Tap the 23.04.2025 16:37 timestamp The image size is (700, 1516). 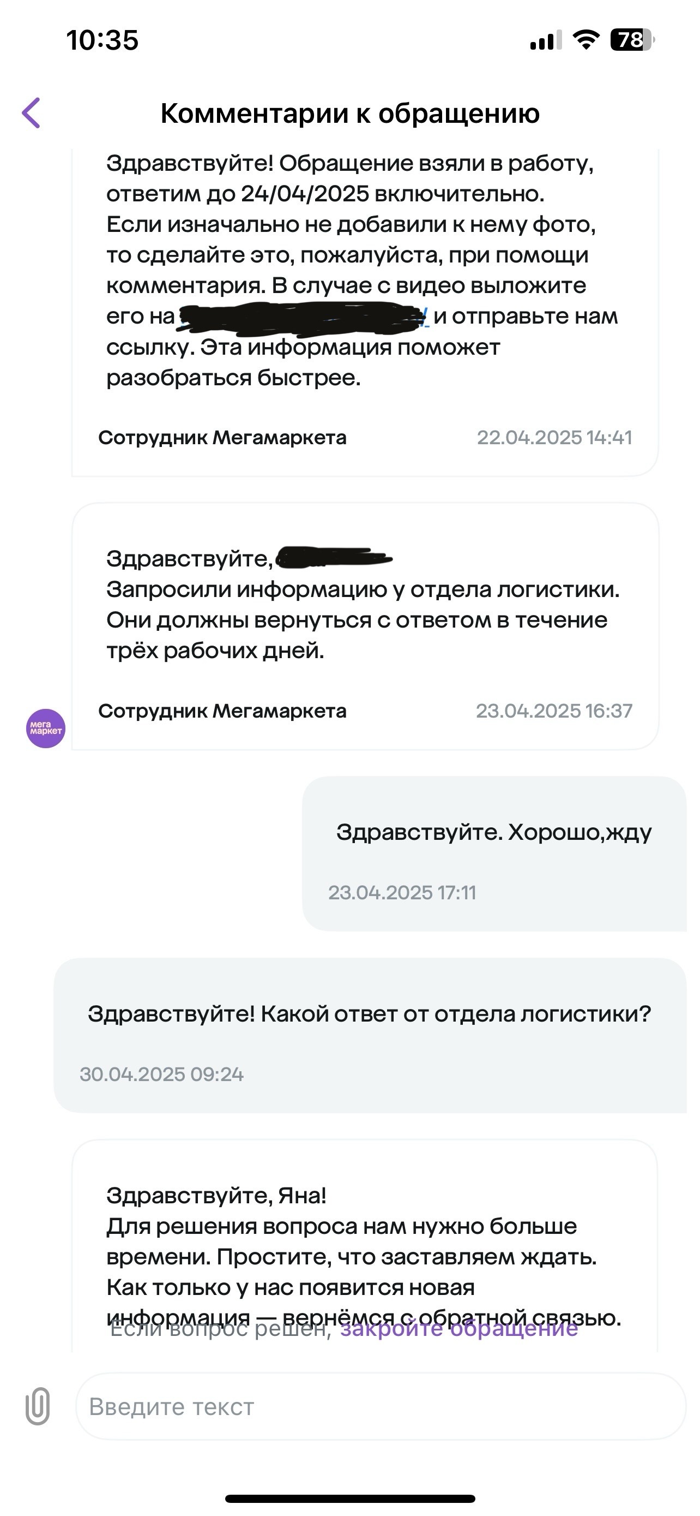(x=554, y=711)
